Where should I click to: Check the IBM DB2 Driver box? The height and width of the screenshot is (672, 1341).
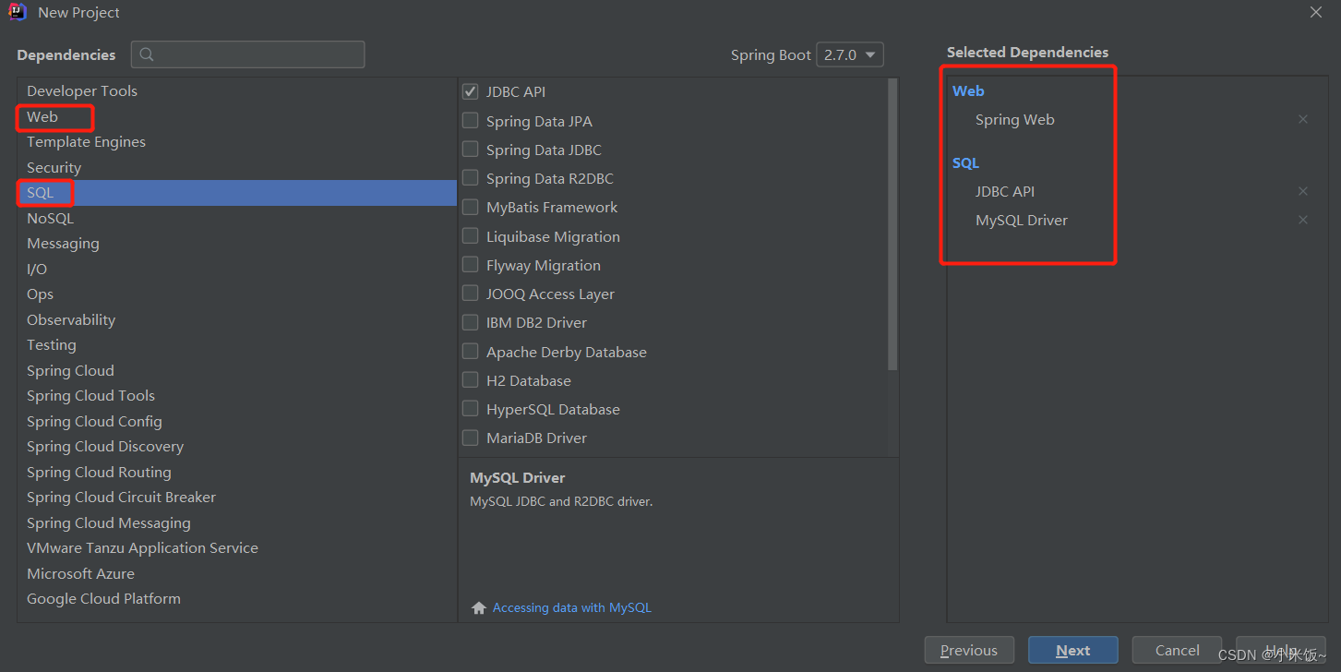470,322
